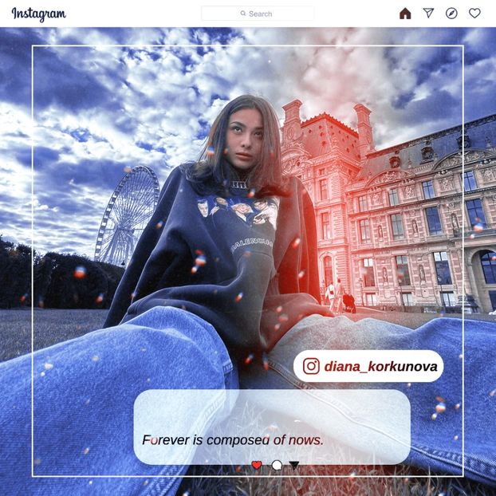Click the white comment bubble icon
The width and height of the screenshot is (496, 496).
click(x=277, y=465)
